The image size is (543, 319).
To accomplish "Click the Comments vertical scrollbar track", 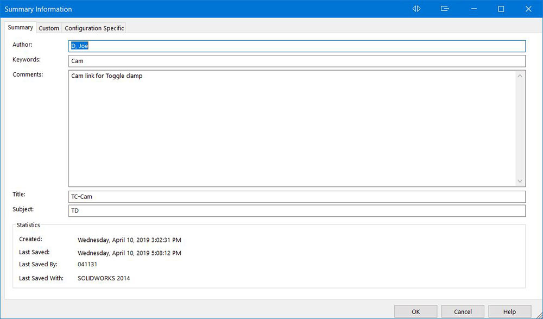I will (520, 128).
